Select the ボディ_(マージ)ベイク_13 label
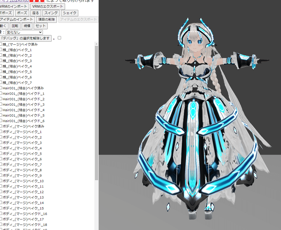 pyautogui.click(x=23, y=197)
